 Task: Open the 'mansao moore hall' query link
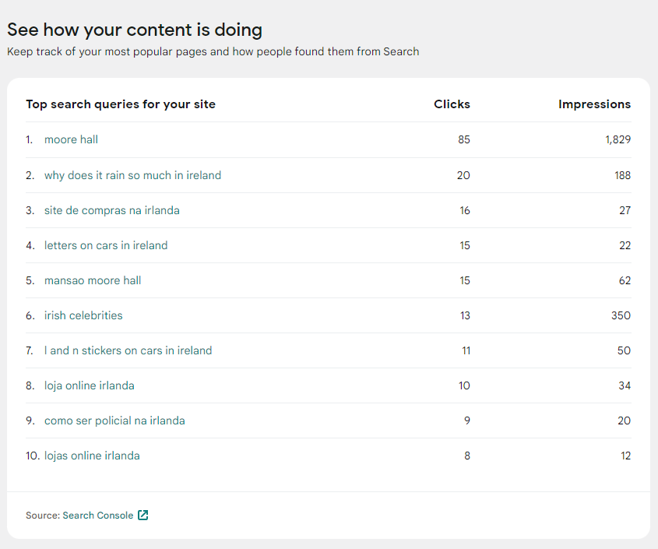[x=93, y=280]
